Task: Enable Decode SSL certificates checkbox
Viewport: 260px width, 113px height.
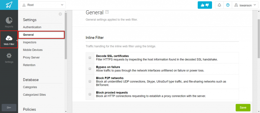Action: tap(90, 58)
